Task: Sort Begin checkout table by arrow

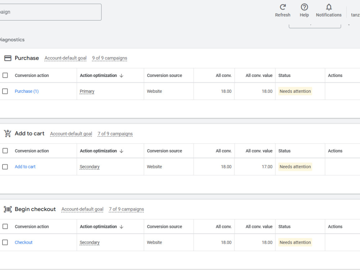Action: coord(121,226)
